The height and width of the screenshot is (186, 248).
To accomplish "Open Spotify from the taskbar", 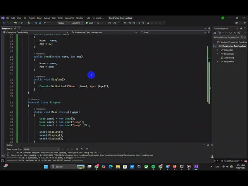I will point(153,167).
